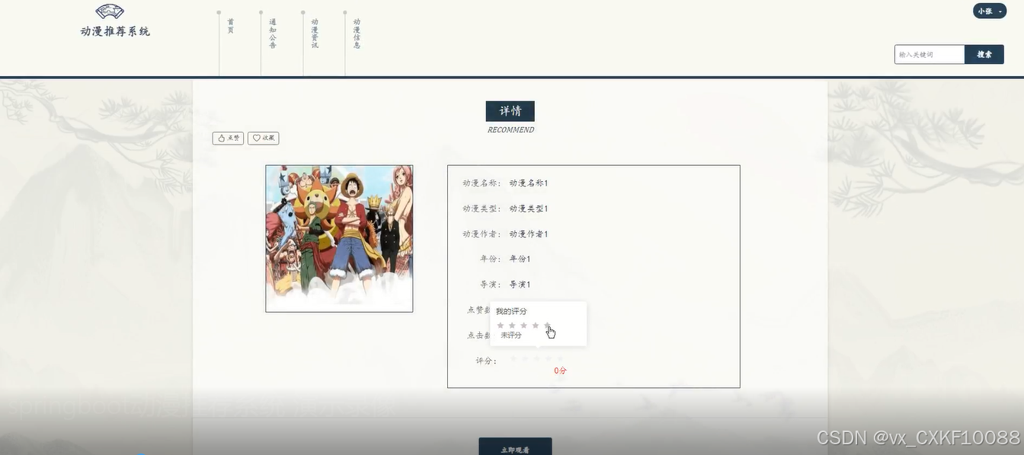The image size is (1024, 455).
Task: Click the 动漫推荐系统 site title
Action: (x=115, y=31)
